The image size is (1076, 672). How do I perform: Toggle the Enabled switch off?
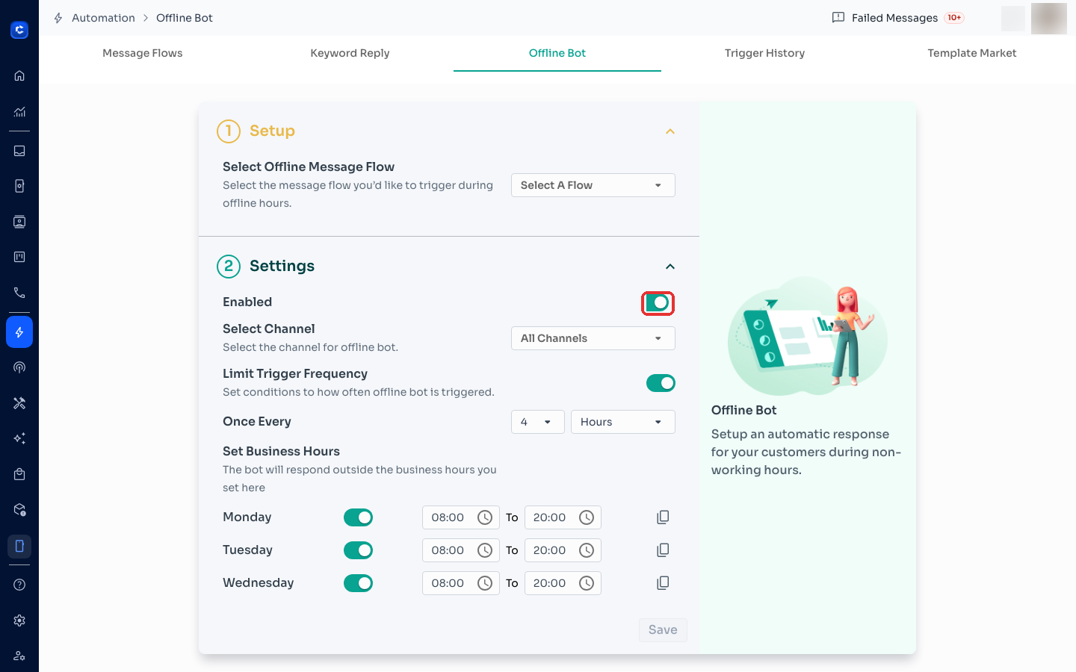658,302
